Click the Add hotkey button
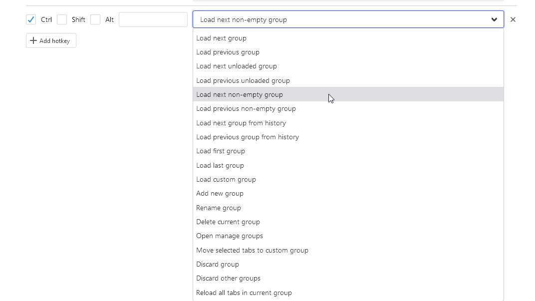 point(50,40)
